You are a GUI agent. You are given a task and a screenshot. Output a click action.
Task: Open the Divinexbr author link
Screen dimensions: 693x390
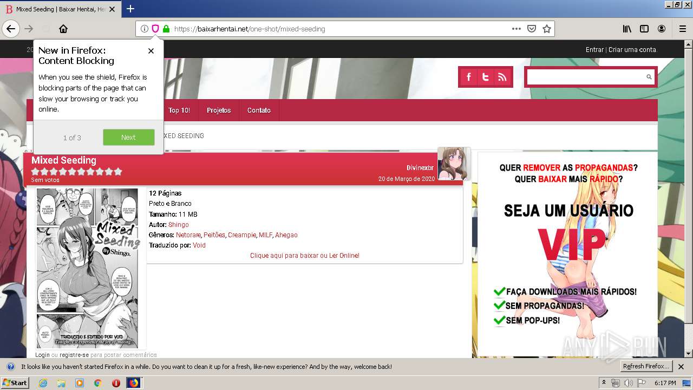click(x=421, y=168)
